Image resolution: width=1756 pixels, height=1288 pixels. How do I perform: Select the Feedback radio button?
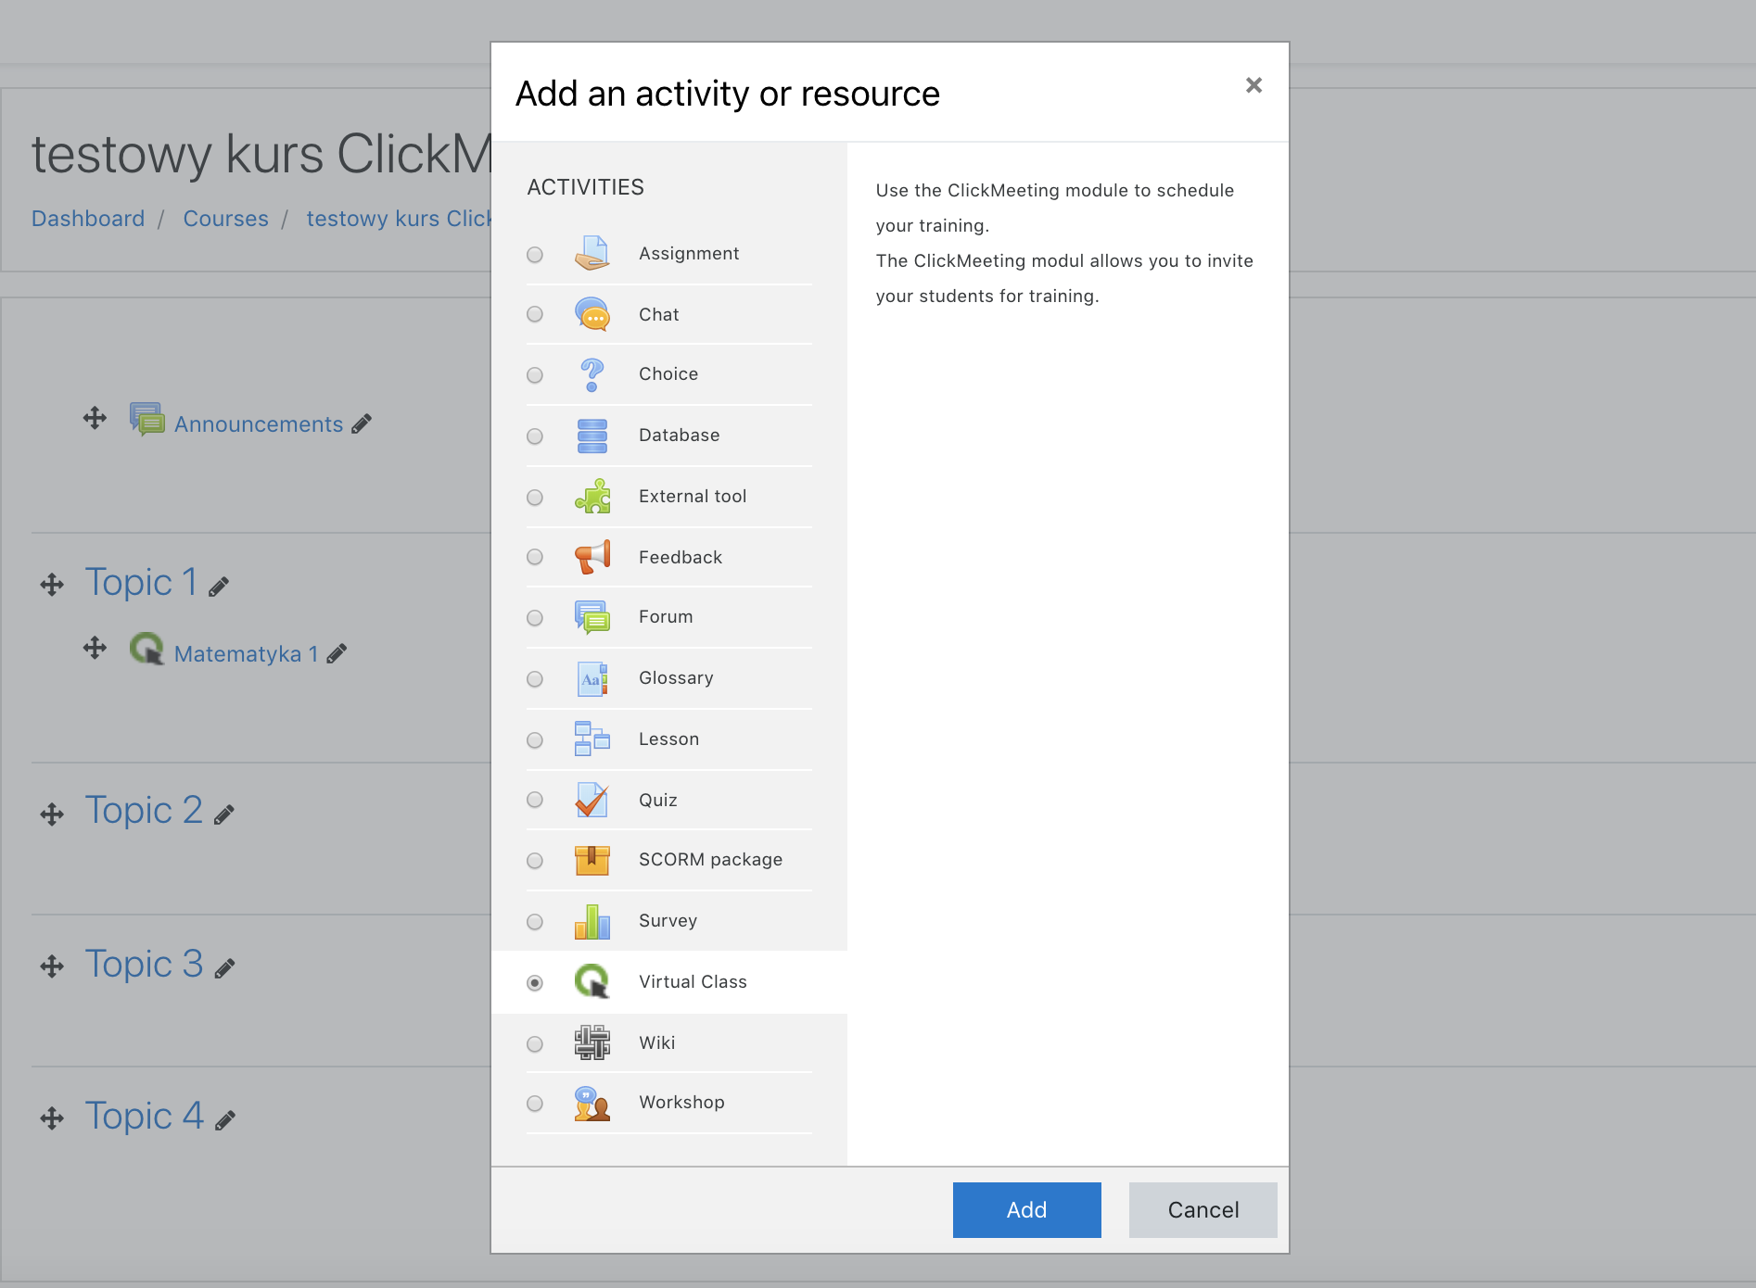[x=535, y=557]
